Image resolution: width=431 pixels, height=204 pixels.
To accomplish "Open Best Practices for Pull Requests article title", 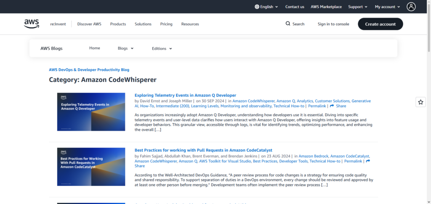I will click(x=203, y=150).
